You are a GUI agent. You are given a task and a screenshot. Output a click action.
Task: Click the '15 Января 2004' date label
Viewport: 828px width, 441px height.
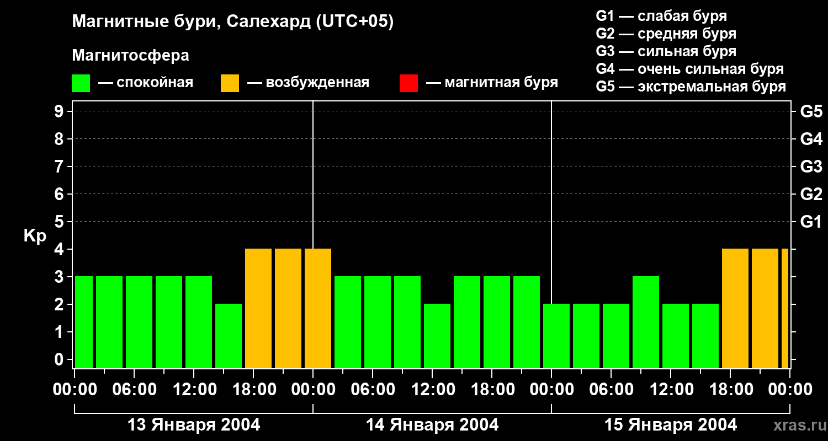(671, 425)
